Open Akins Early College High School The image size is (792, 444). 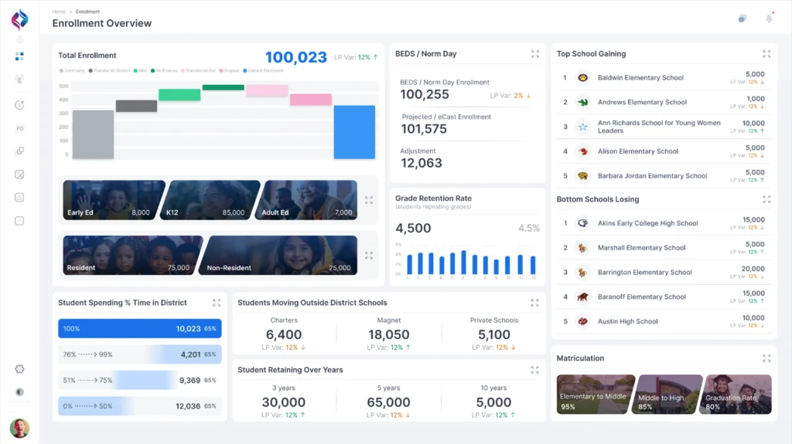click(647, 223)
